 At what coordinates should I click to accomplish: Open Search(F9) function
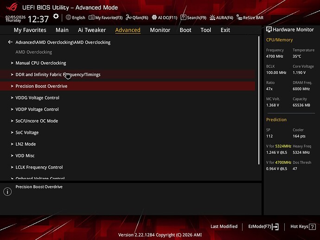point(193,18)
